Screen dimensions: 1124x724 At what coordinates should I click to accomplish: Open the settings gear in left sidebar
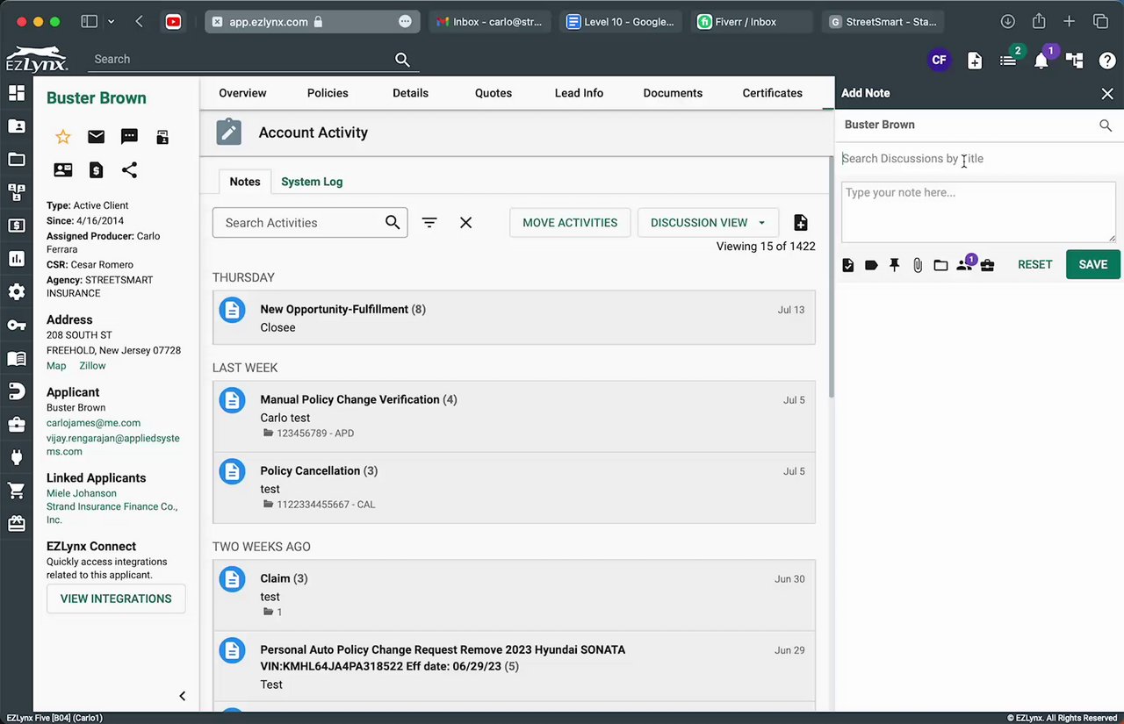tap(17, 292)
